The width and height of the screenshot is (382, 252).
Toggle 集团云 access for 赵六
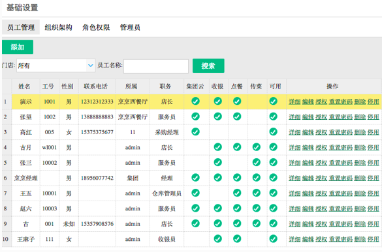pos(195,208)
